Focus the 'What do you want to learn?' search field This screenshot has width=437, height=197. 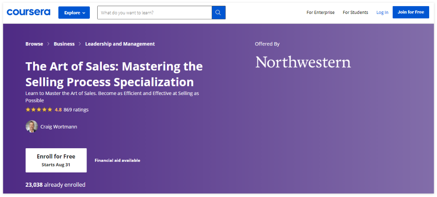pyautogui.click(x=155, y=13)
